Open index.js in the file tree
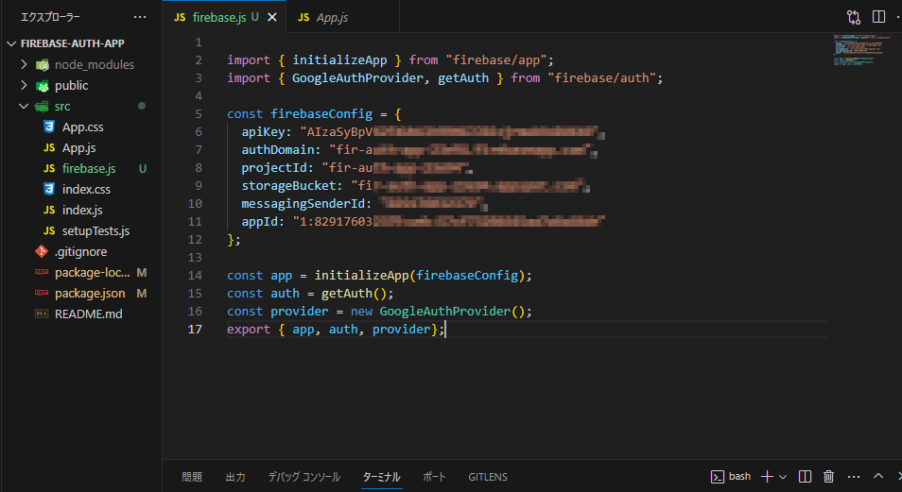902x492 pixels. (x=82, y=210)
